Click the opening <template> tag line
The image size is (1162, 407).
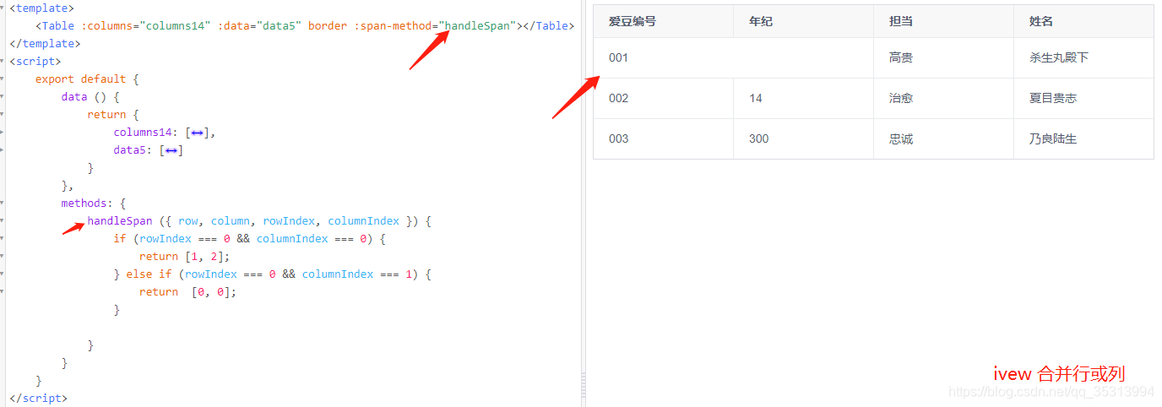point(41,8)
